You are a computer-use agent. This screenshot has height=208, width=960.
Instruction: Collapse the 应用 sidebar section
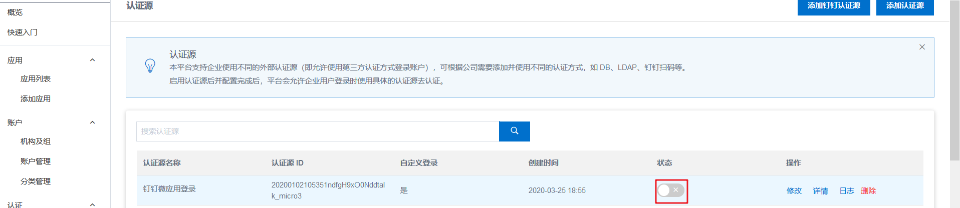[x=92, y=60]
